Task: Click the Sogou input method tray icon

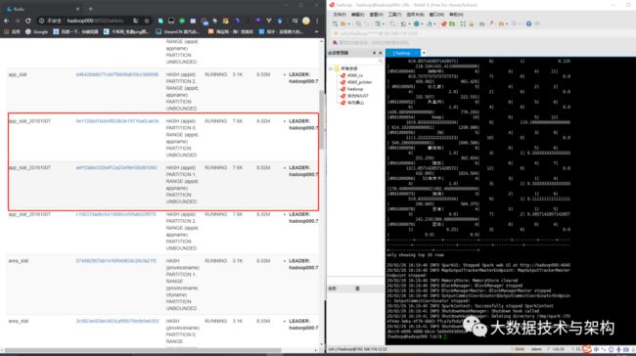Action: 587,349
